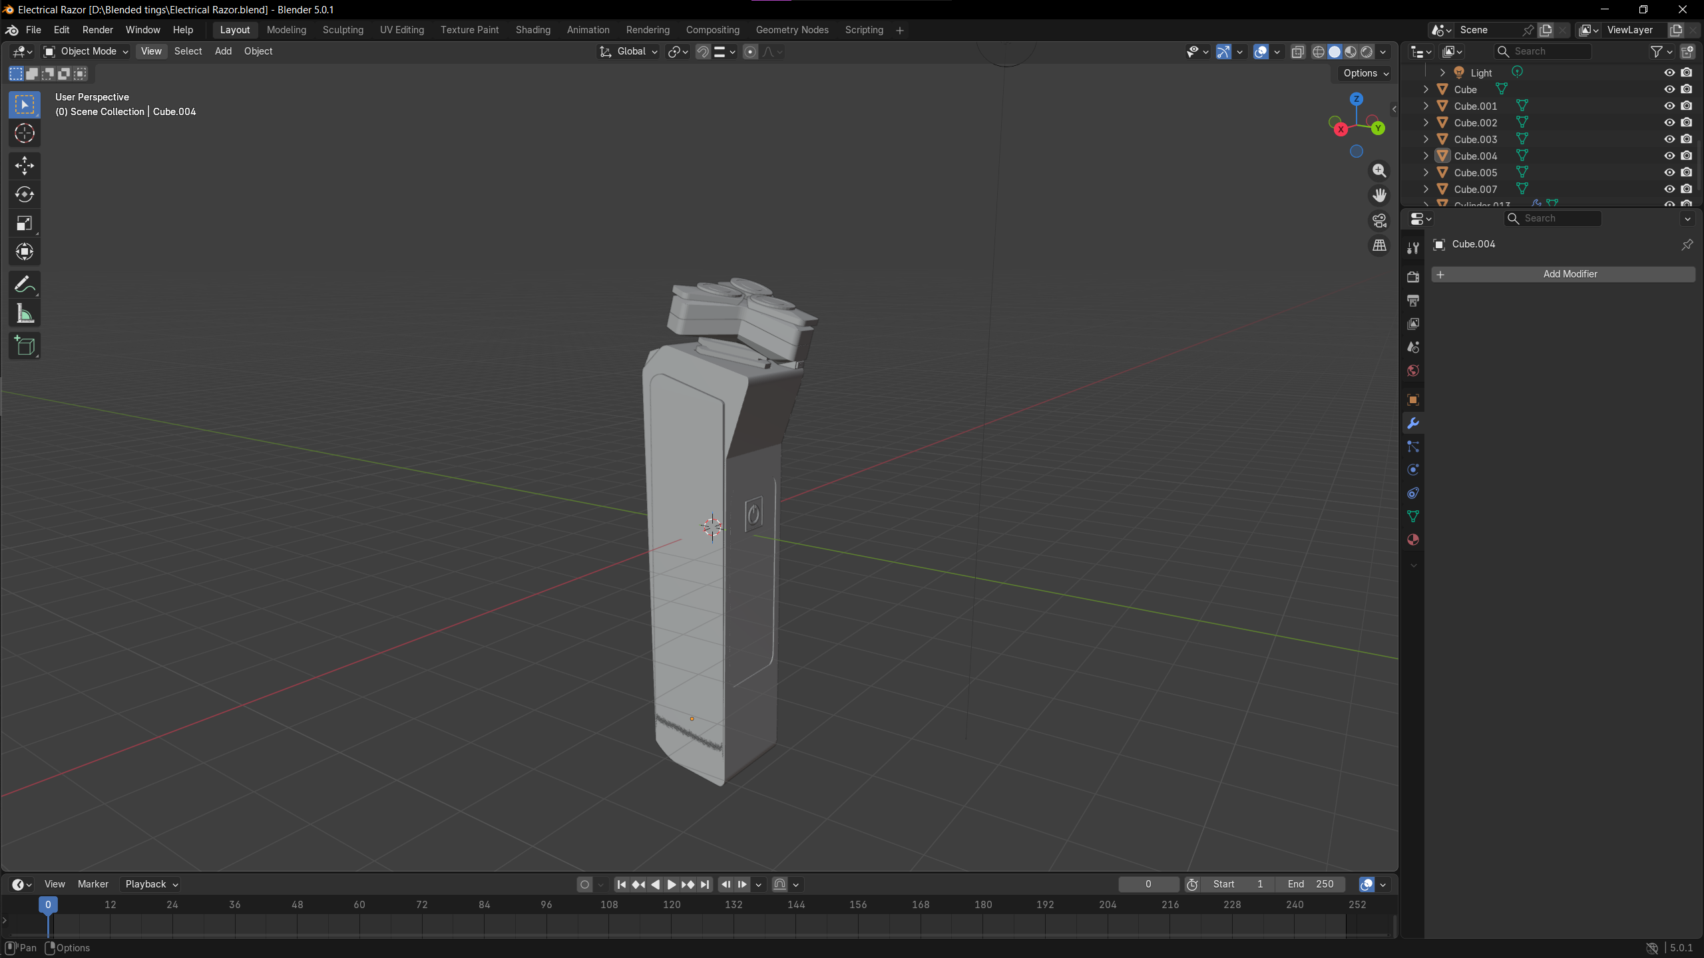Activate the Annotate pencil tool

pos(25,285)
